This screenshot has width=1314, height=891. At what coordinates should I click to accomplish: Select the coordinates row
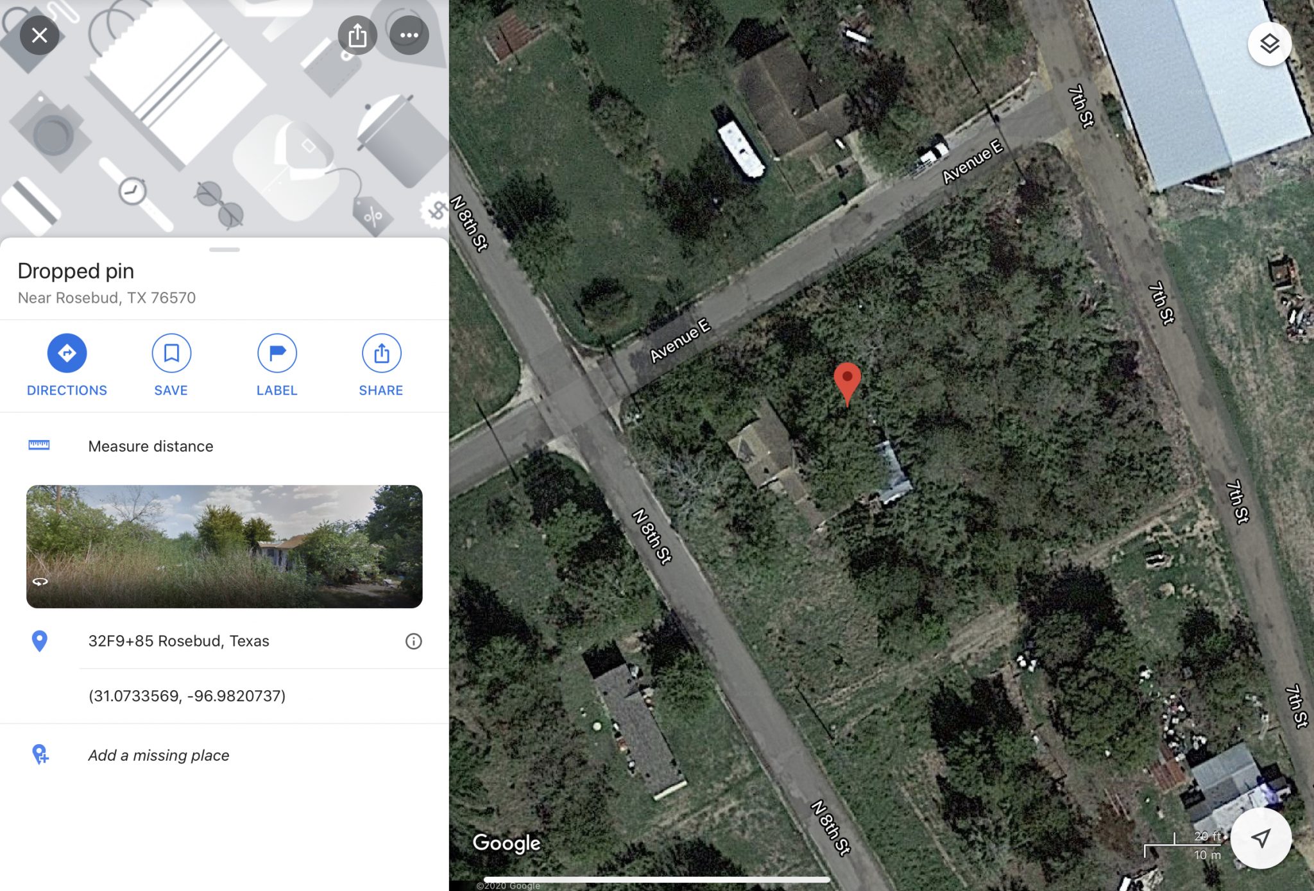(x=224, y=696)
